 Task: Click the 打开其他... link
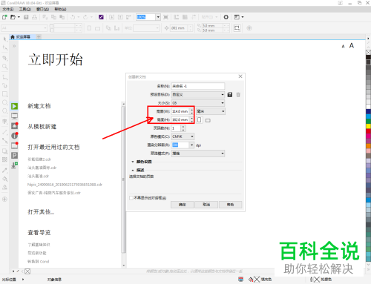tap(41, 212)
